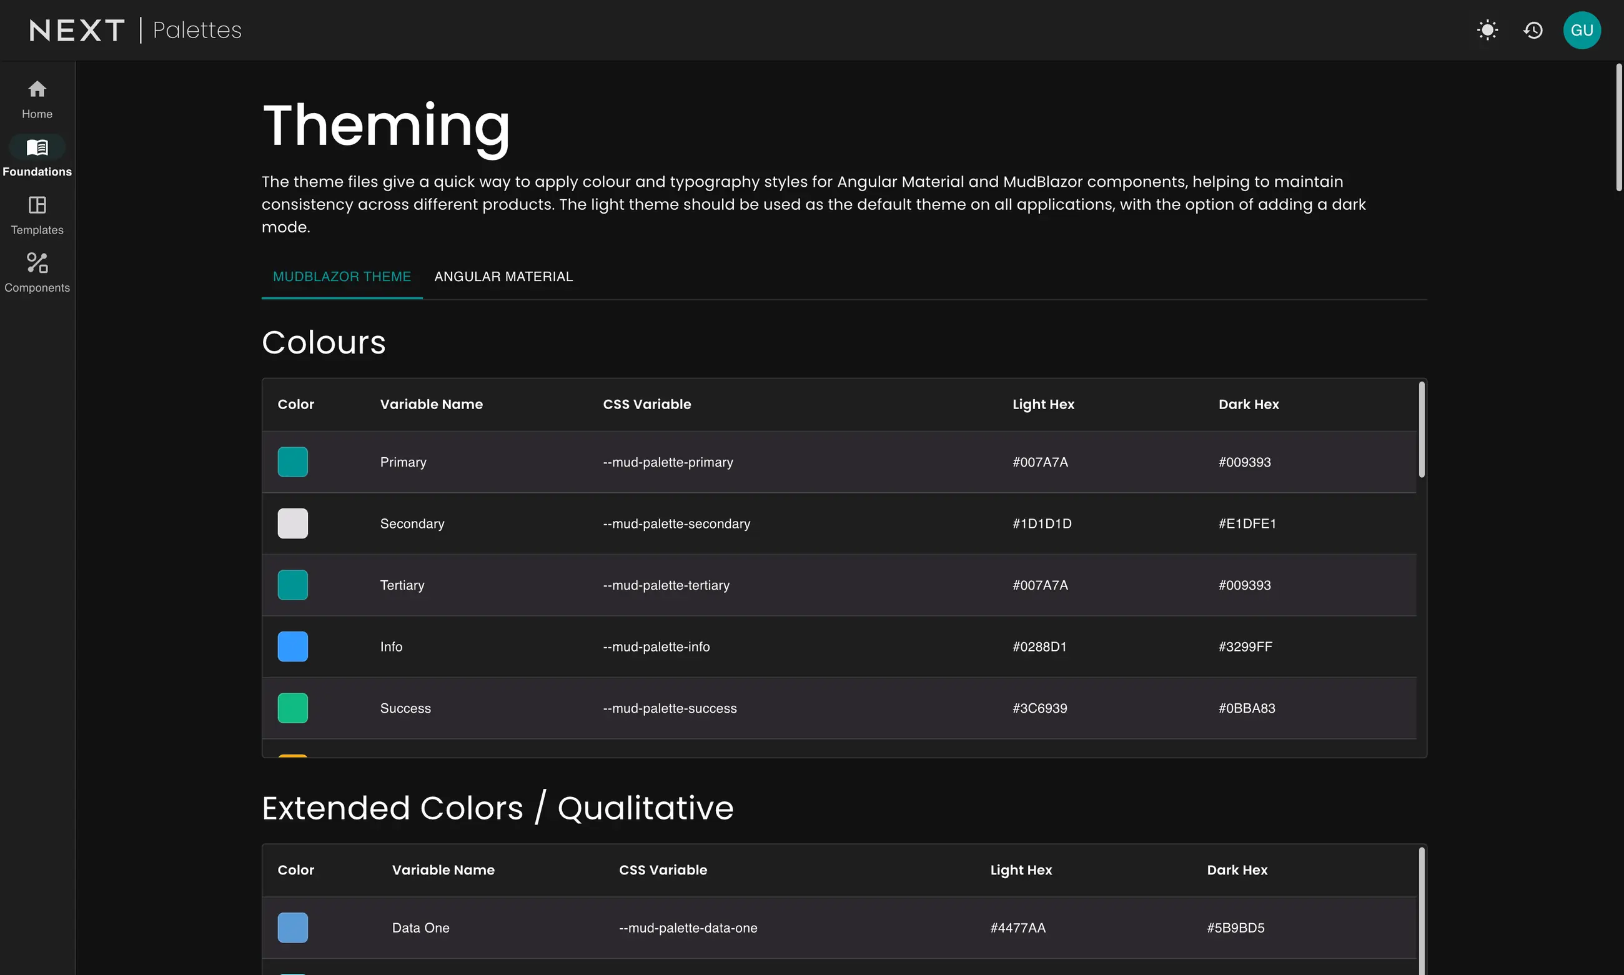Image resolution: width=1624 pixels, height=975 pixels.
Task: Switch to the Angular Material tab
Action: tap(503, 277)
